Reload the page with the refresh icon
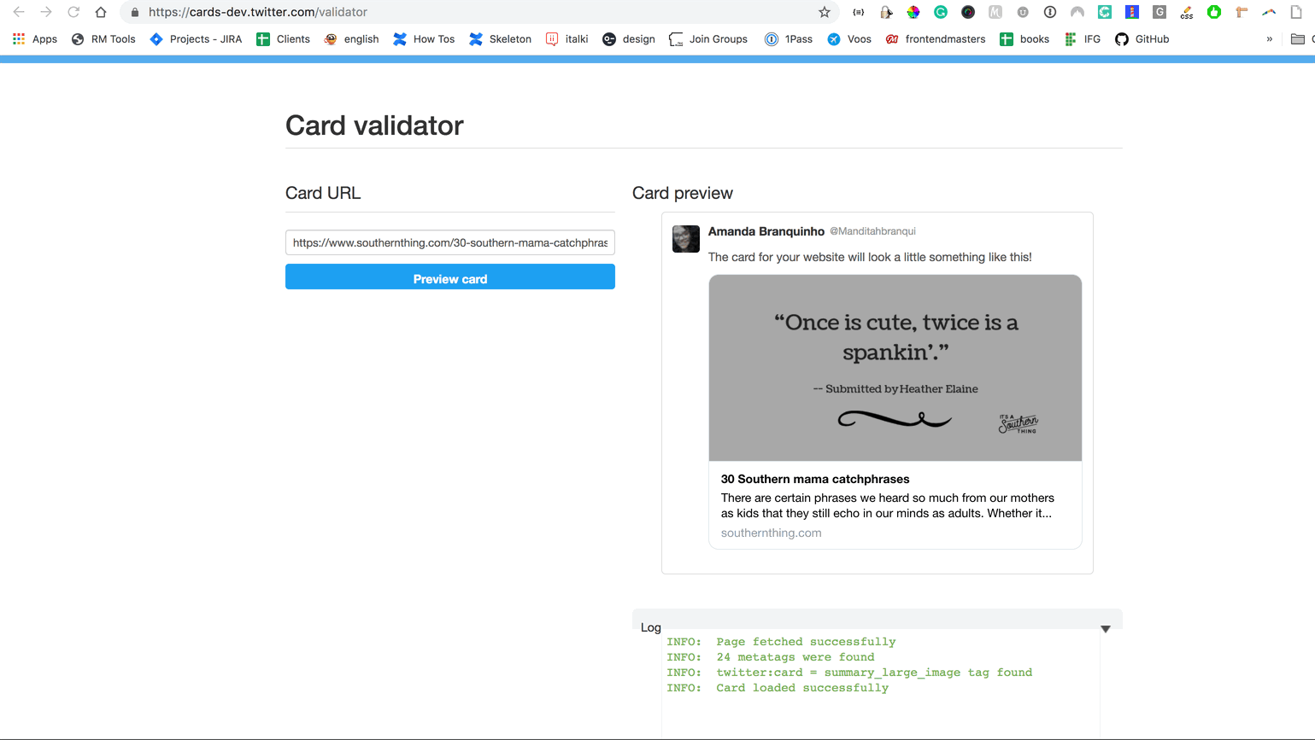This screenshot has height=740, width=1315. 73,12
